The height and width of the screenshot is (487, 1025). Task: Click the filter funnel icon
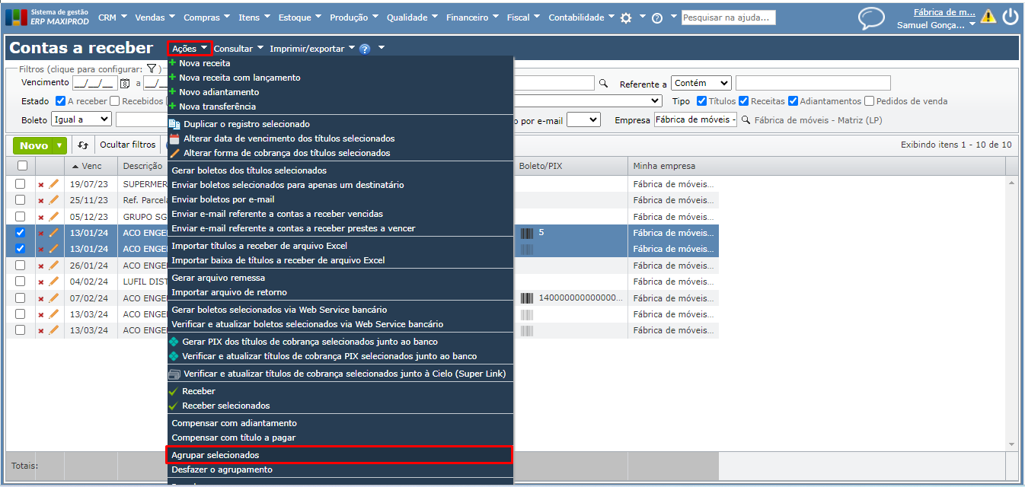point(151,68)
